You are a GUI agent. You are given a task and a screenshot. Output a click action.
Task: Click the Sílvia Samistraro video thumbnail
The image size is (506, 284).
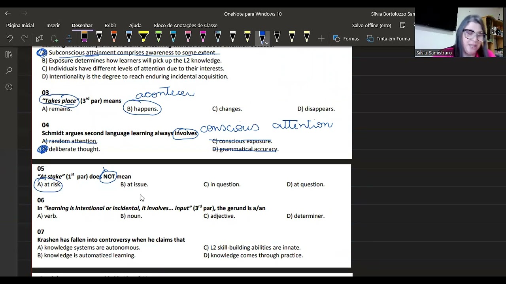tap(460, 32)
